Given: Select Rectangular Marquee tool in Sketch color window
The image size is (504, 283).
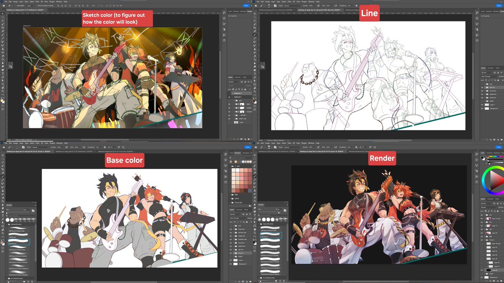Looking at the screenshot, I should (3, 17).
